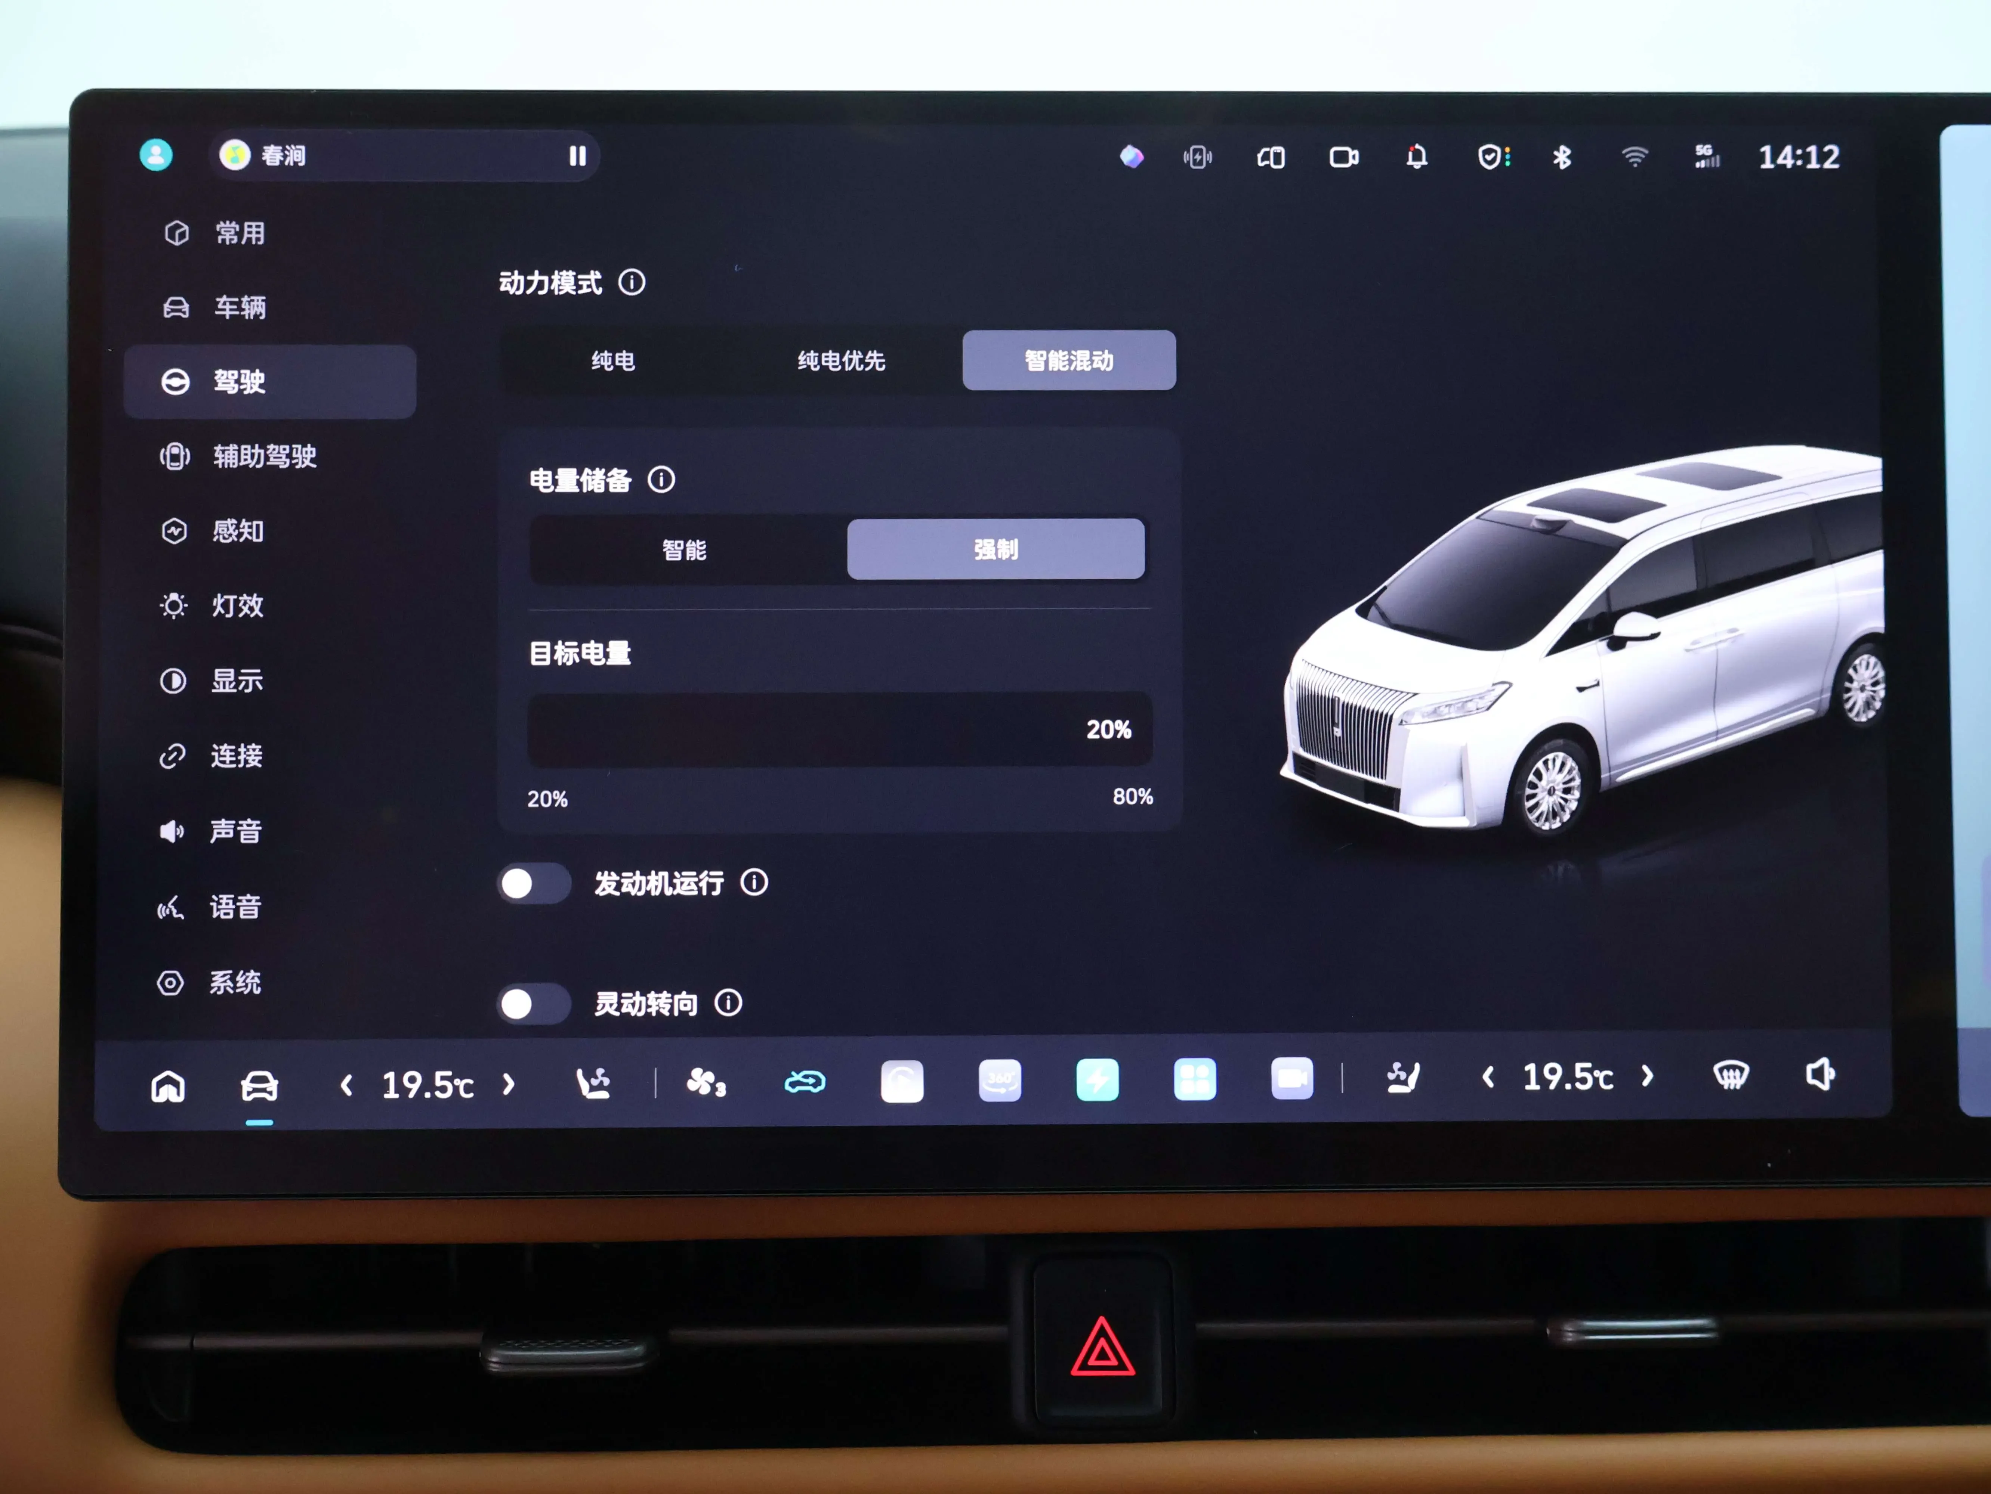Open right temperature 19.5℃ climate panel

coord(1568,1077)
